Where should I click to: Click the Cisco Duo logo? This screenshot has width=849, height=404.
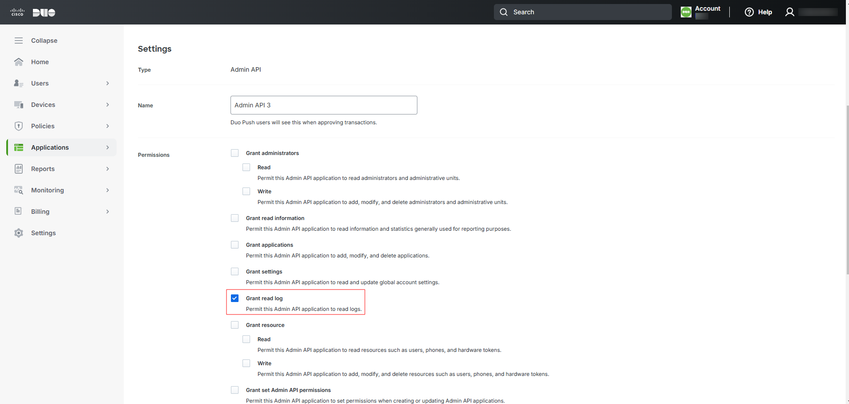[32, 12]
